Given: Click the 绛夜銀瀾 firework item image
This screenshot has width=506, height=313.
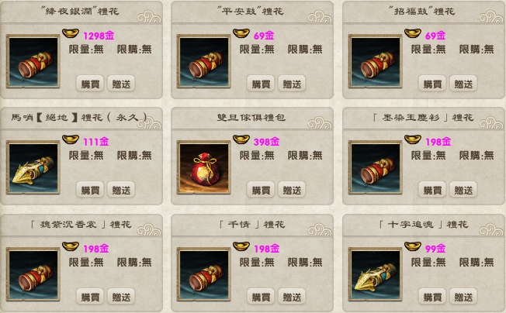Looking at the screenshot, I should coord(33,61).
